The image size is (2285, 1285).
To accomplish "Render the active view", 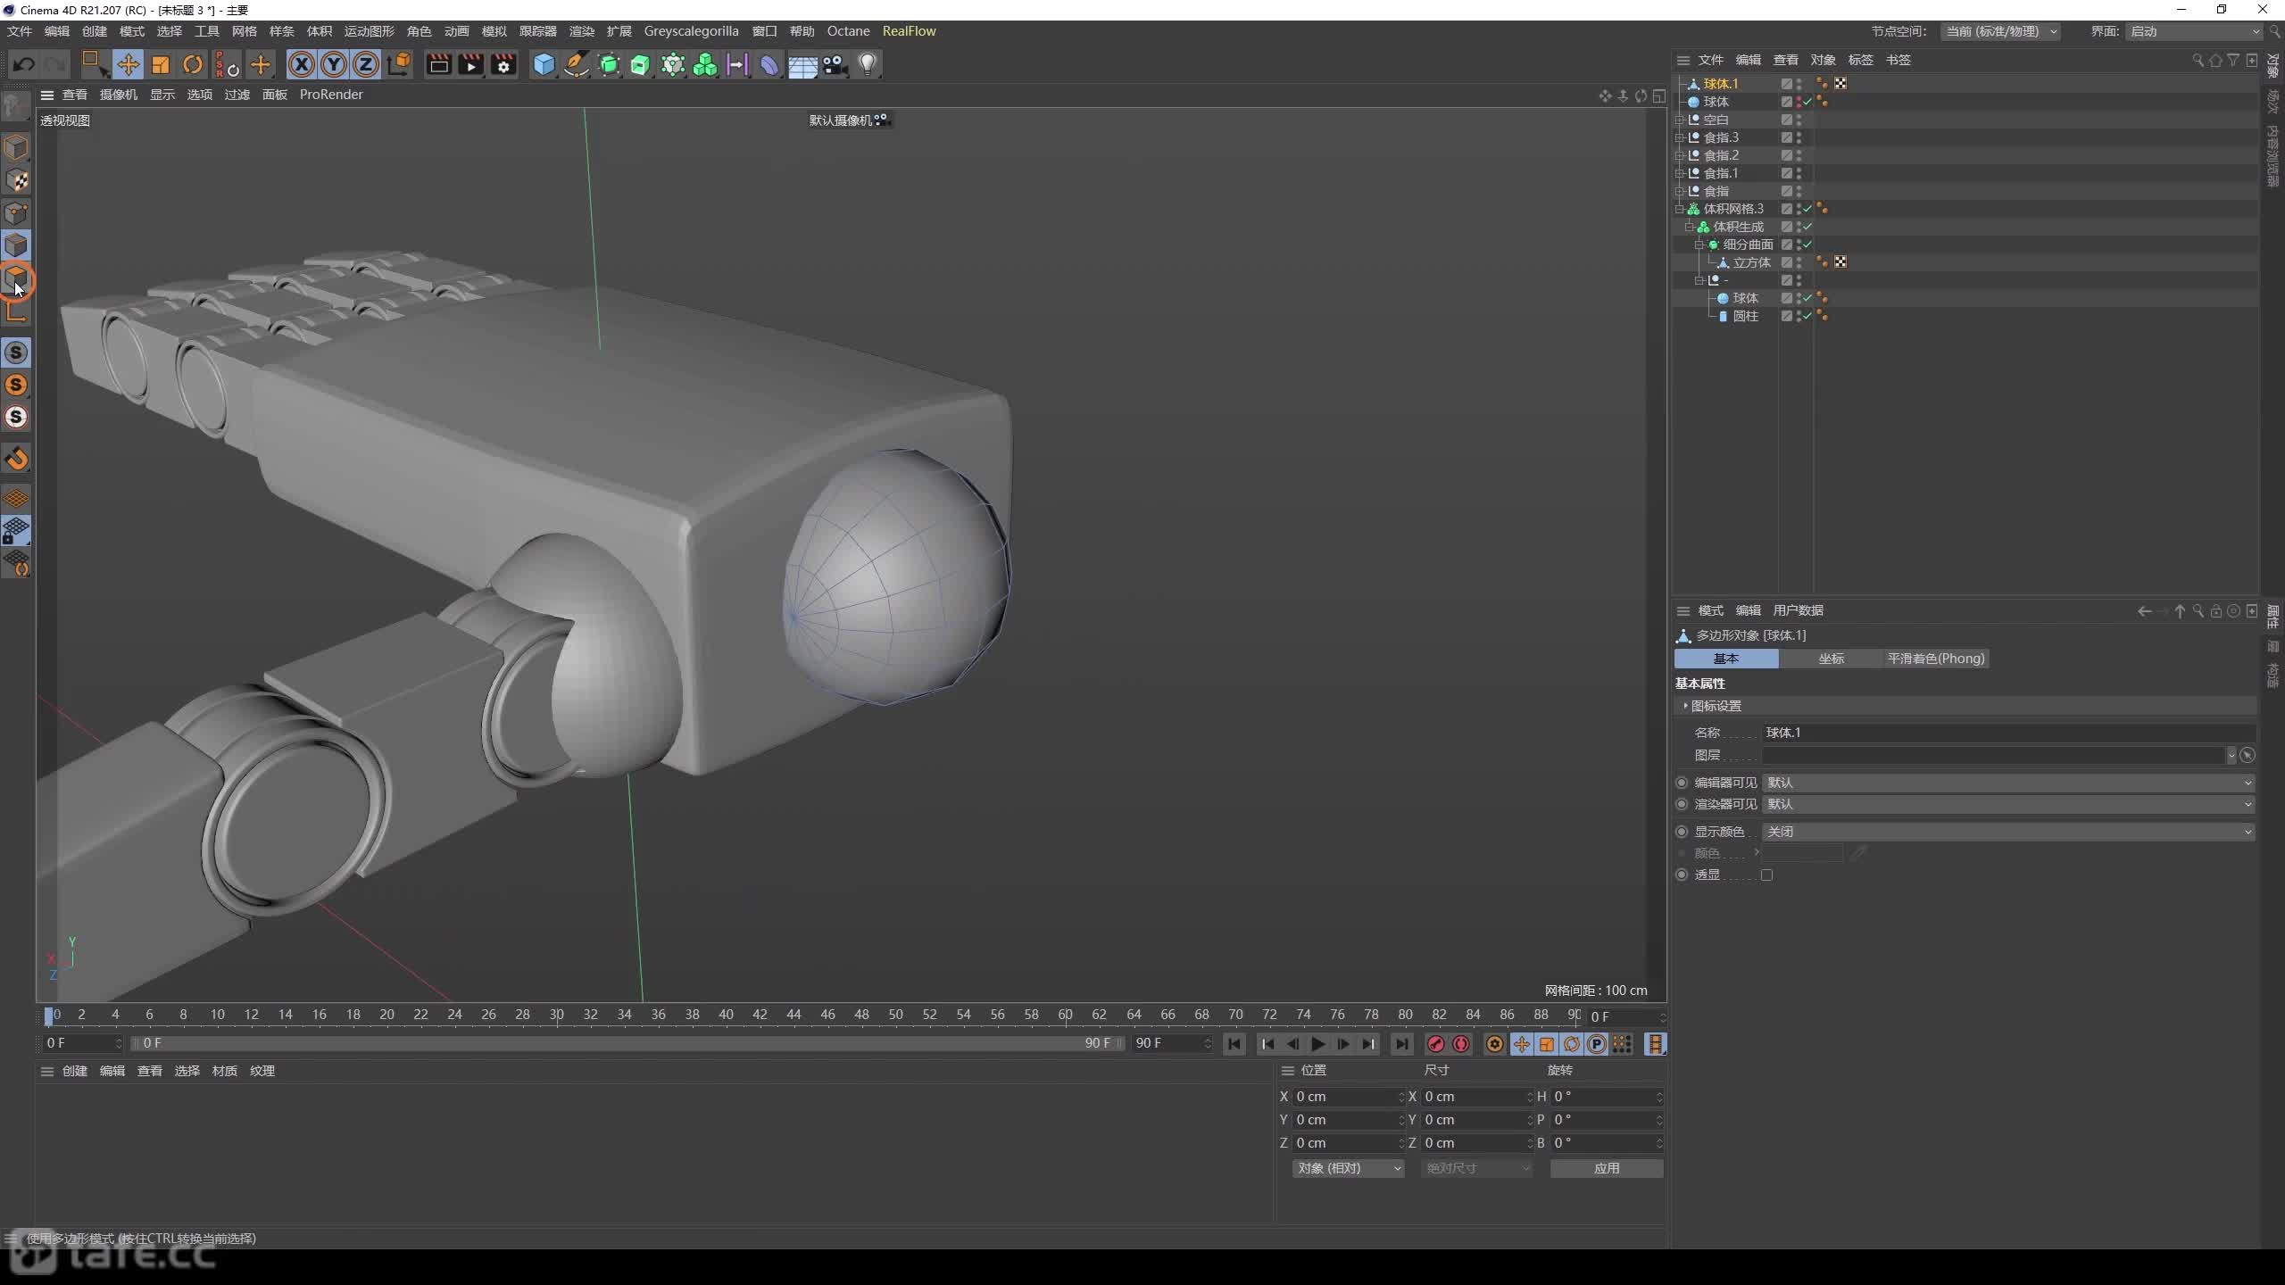I will tap(438, 64).
